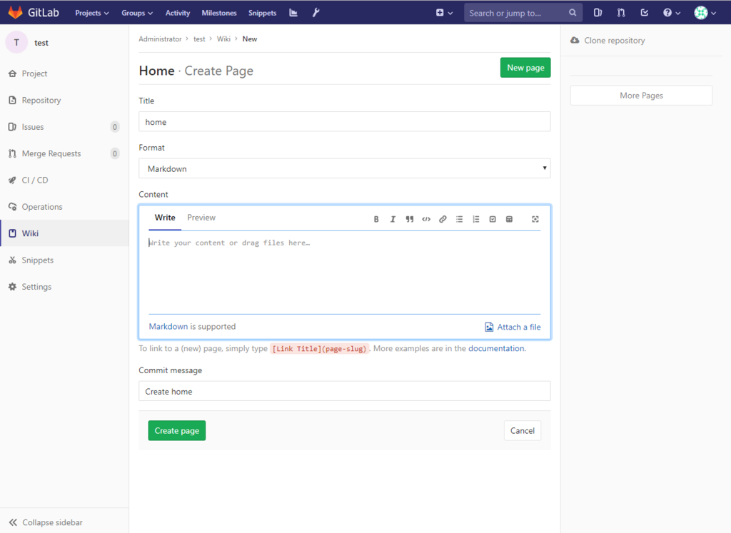Click Wiki in the breadcrumb
This screenshot has height=533, width=731.
(x=223, y=39)
